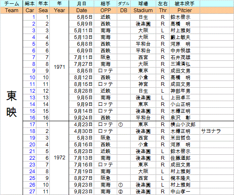Image resolution: width=234 pixels, height=195 pixels.
Task: Click the 'Car' column header
Action: coord(30,10)
